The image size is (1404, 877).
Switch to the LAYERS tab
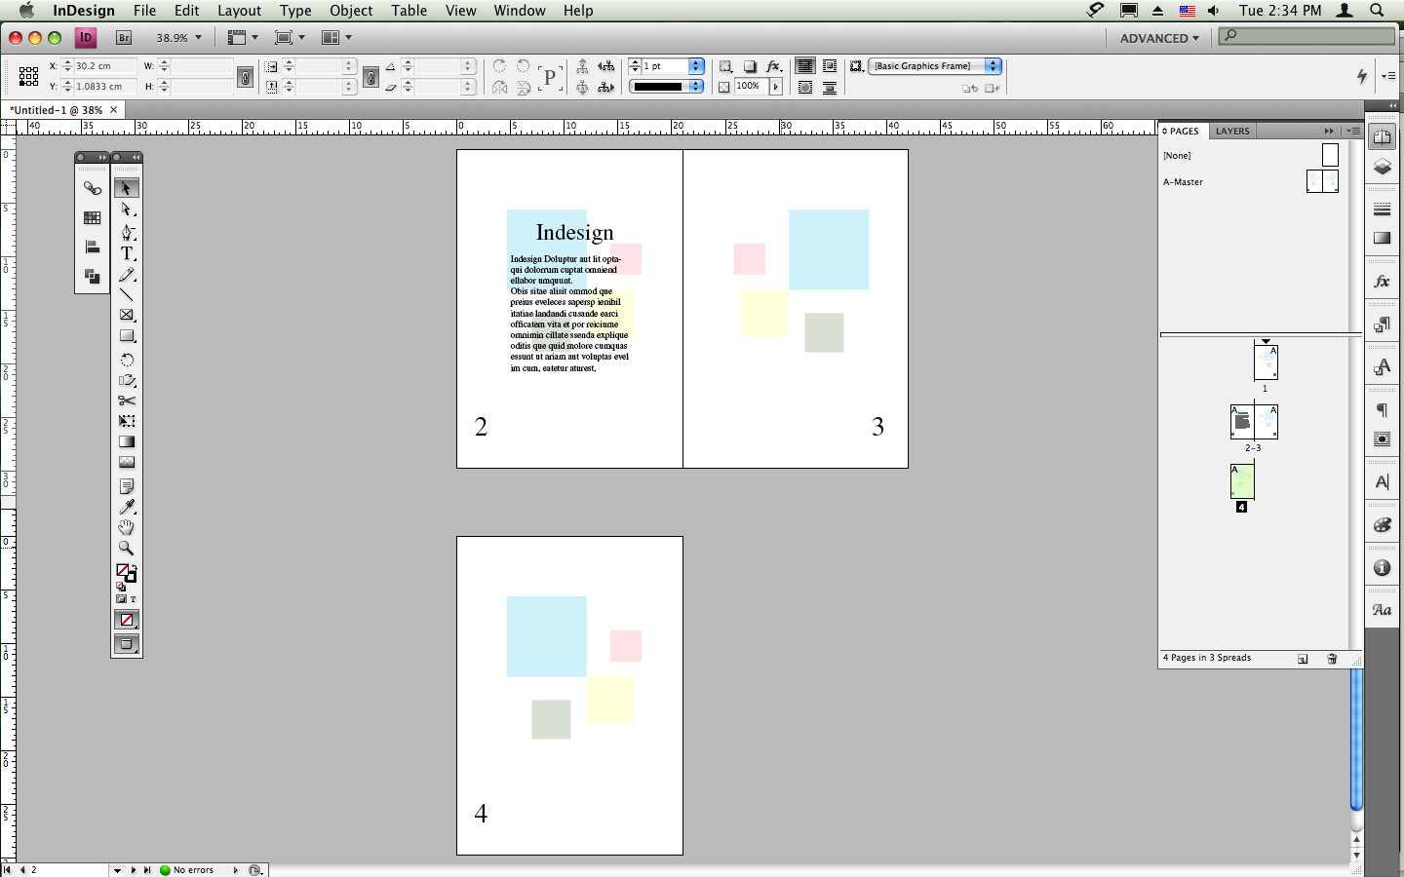click(1232, 131)
